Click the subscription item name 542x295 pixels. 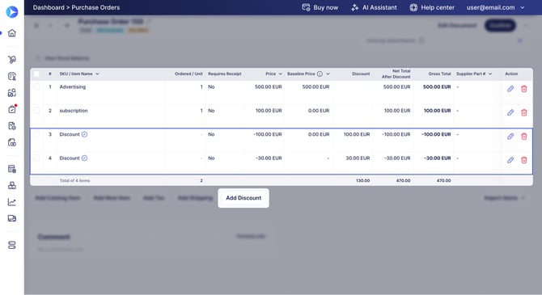coord(74,111)
